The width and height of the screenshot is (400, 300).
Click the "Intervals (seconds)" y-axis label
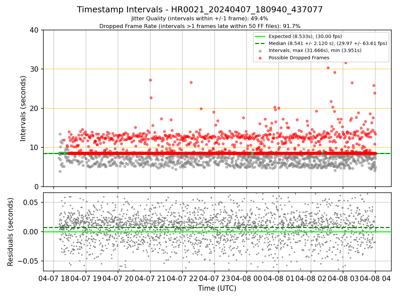pyautogui.click(x=23, y=108)
